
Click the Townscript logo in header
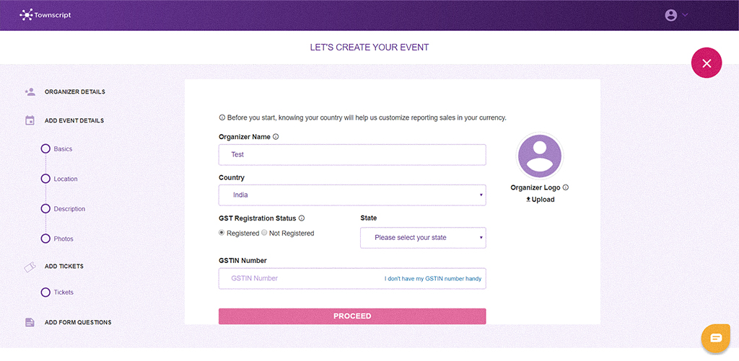(45, 14)
